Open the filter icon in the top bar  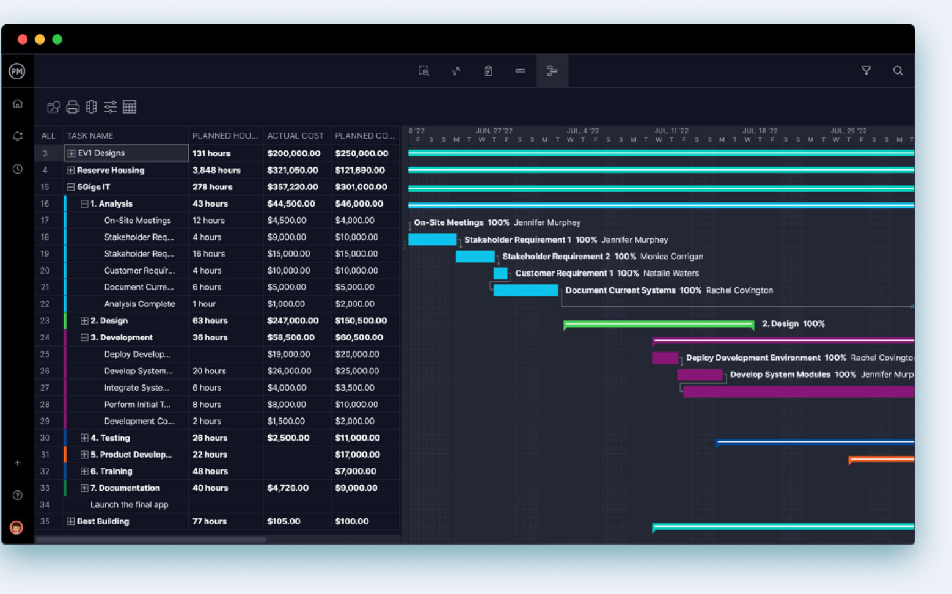(x=866, y=71)
